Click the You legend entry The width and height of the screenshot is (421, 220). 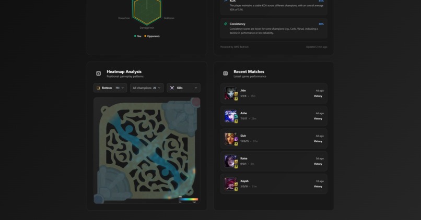click(x=138, y=36)
